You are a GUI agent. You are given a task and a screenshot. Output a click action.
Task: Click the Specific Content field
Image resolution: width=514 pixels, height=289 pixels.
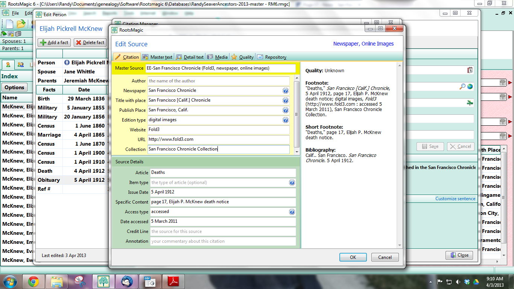pyautogui.click(x=223, y=202)
